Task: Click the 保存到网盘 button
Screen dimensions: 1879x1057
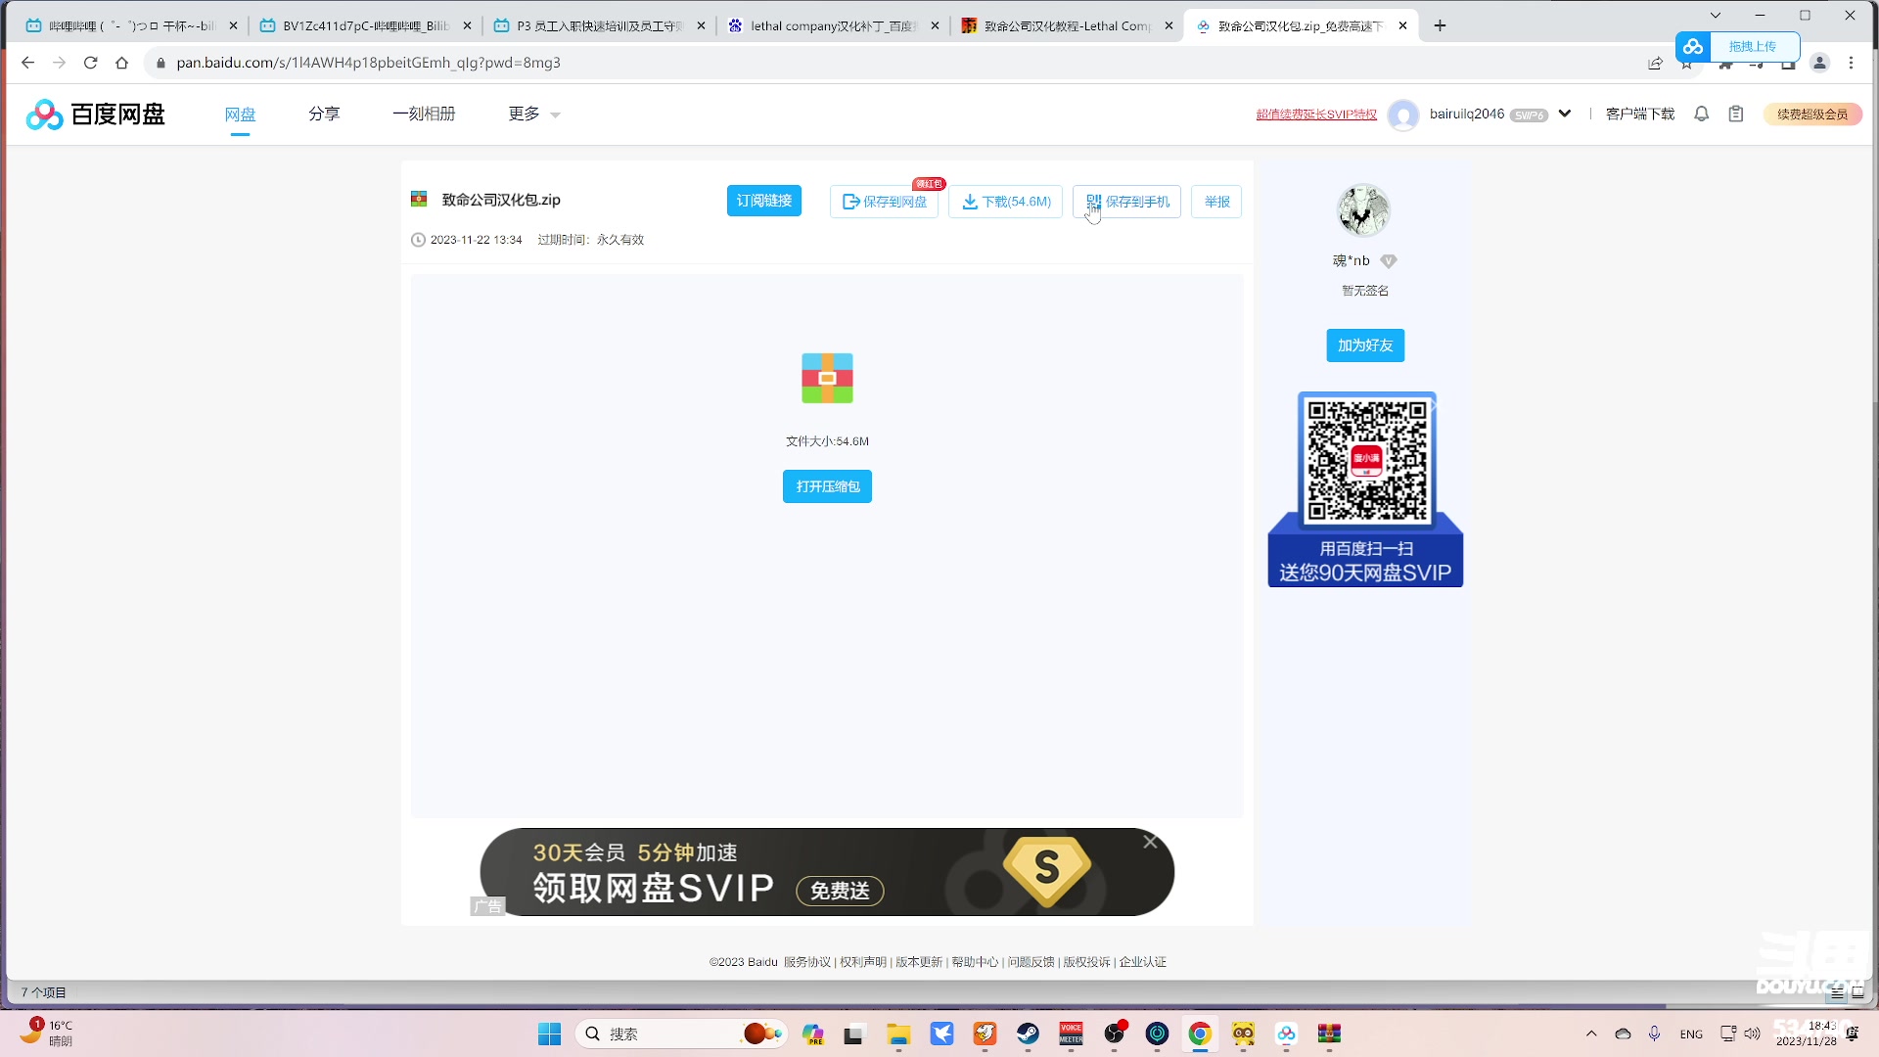Action: 885,202
